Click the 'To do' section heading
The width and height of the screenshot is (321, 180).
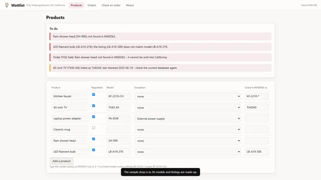pos(53,29)
